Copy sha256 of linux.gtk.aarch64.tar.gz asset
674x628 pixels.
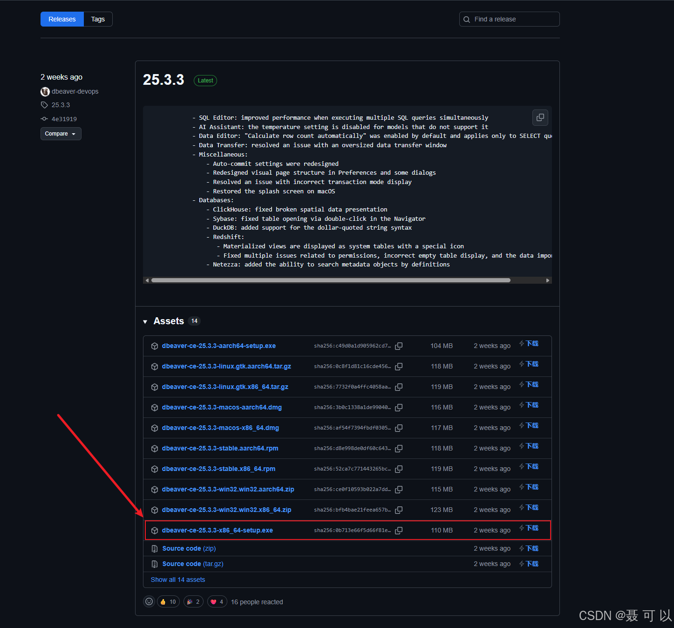[399, 367]
